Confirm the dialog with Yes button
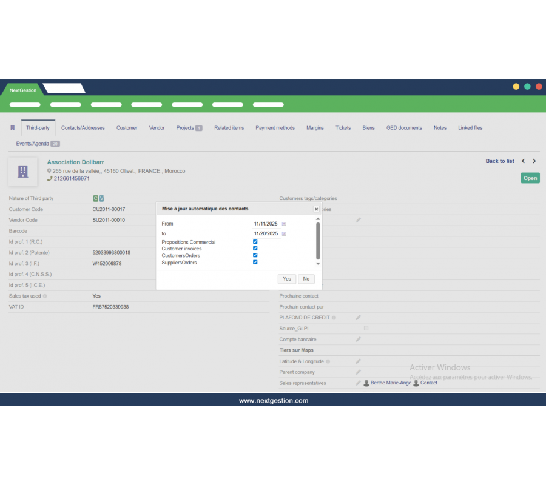The height and width of the screenshot is (485, 546). point(287,279)
